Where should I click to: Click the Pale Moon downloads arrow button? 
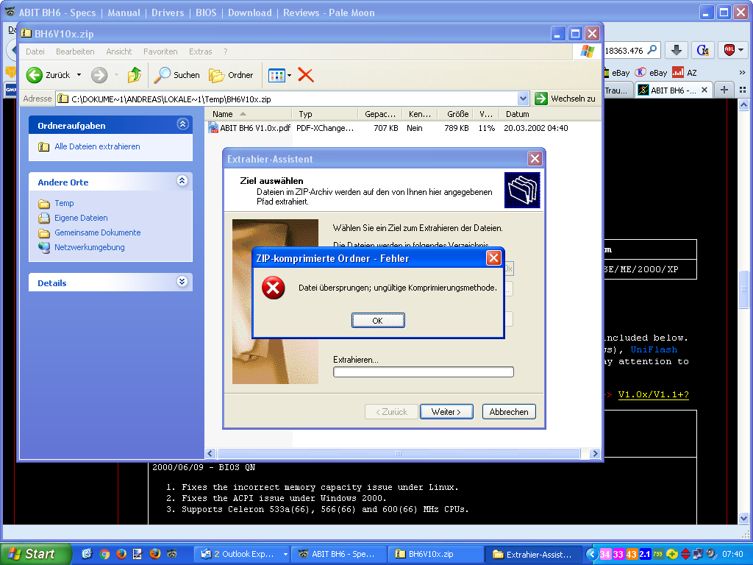tap(677, 50)
